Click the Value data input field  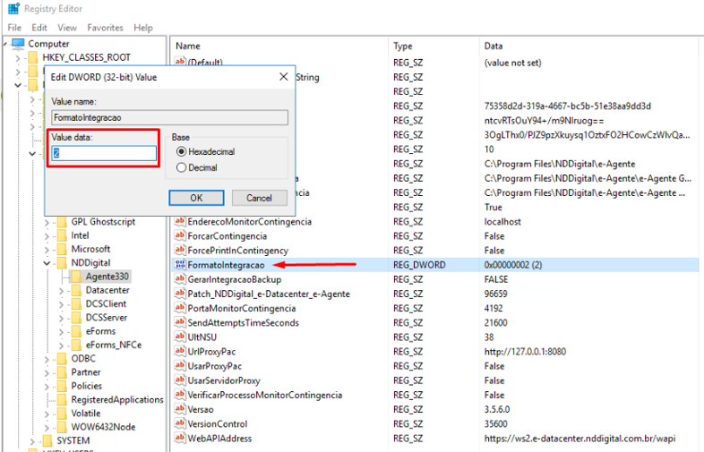[x=104, y=153]
